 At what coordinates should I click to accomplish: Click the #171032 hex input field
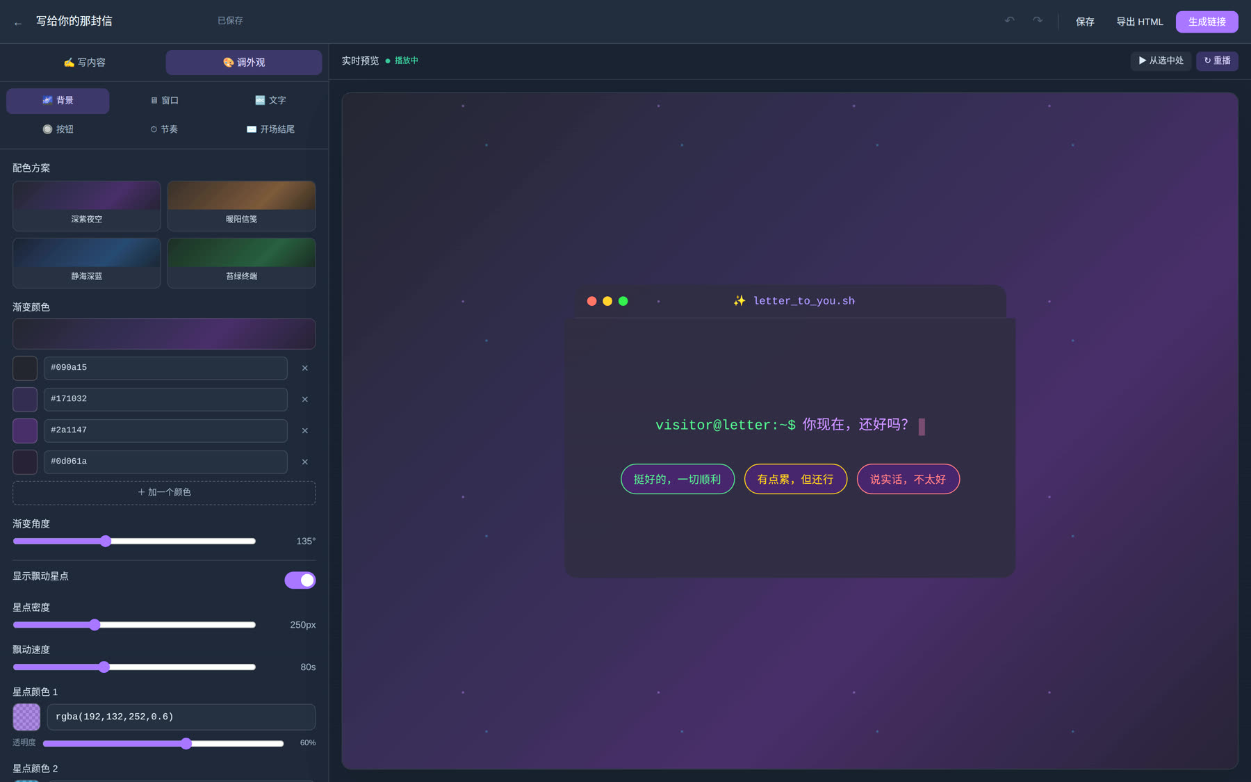(x=165, y=400)
